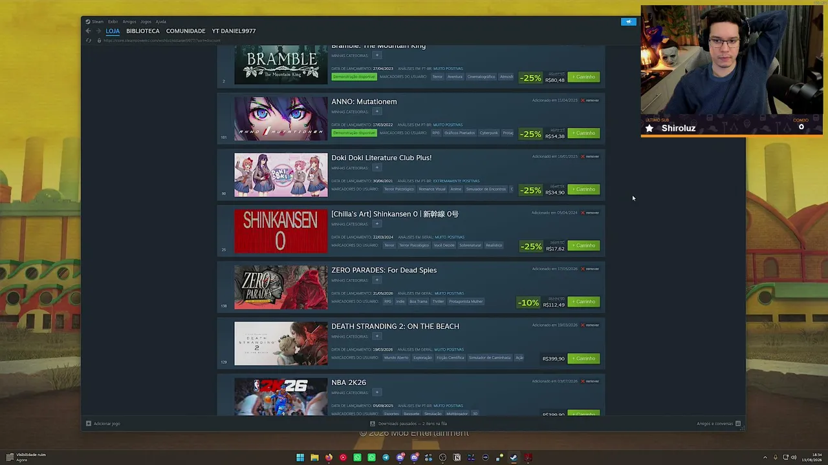The width and height of the screenshot is (828, 465).
Task: Switch to the COMUNIDADE tab
Action: [186, 31]
